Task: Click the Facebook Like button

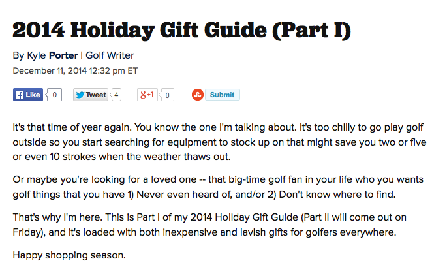Action: click(28, 95)
